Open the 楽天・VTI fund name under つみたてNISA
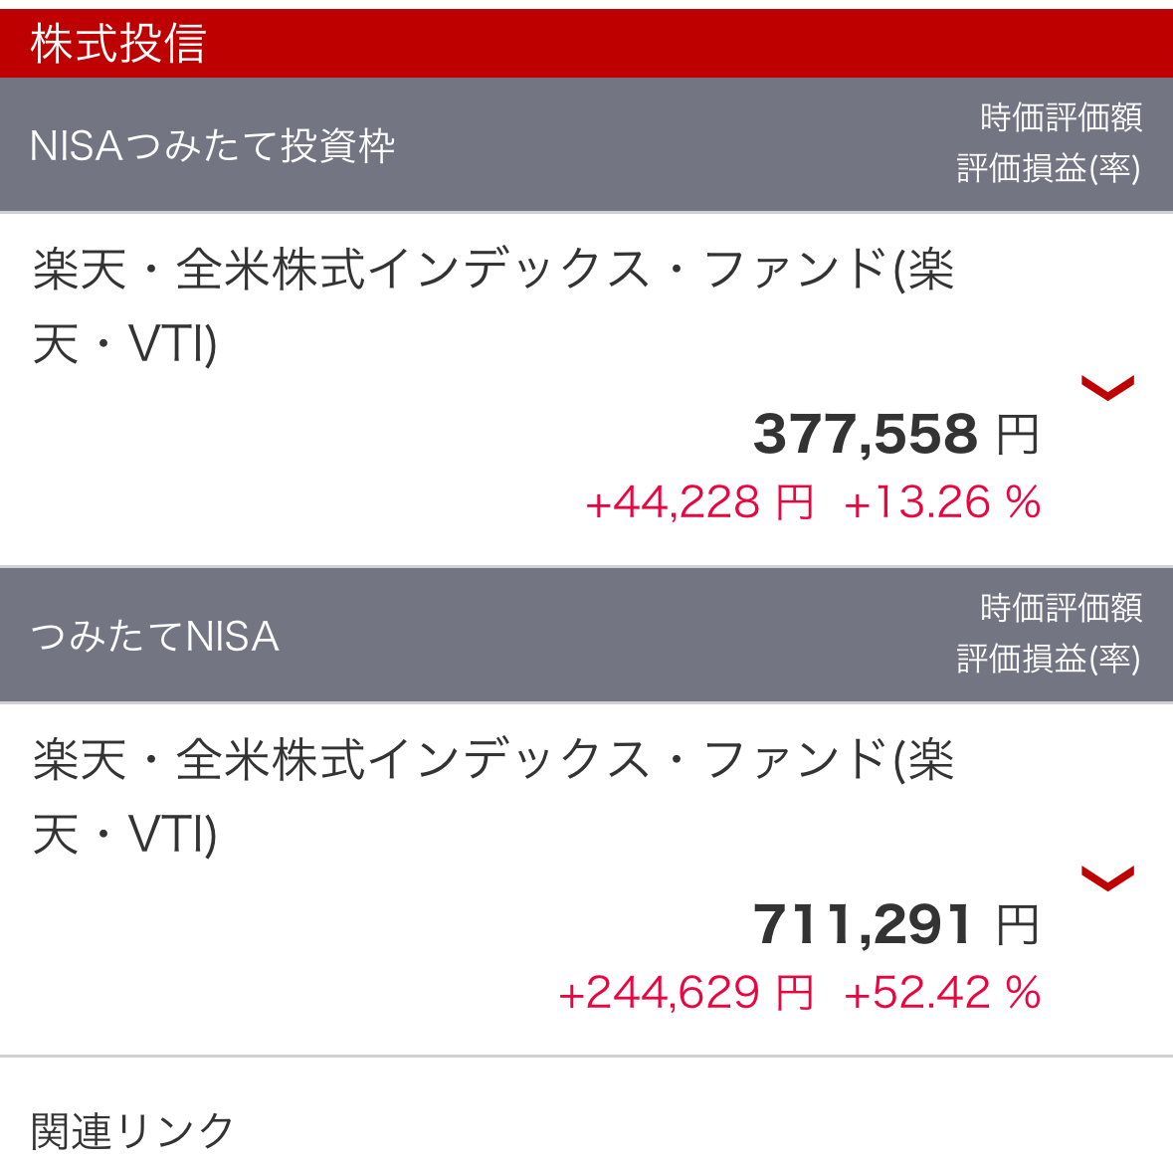1173x1163 pixels. tap(492, 796)
